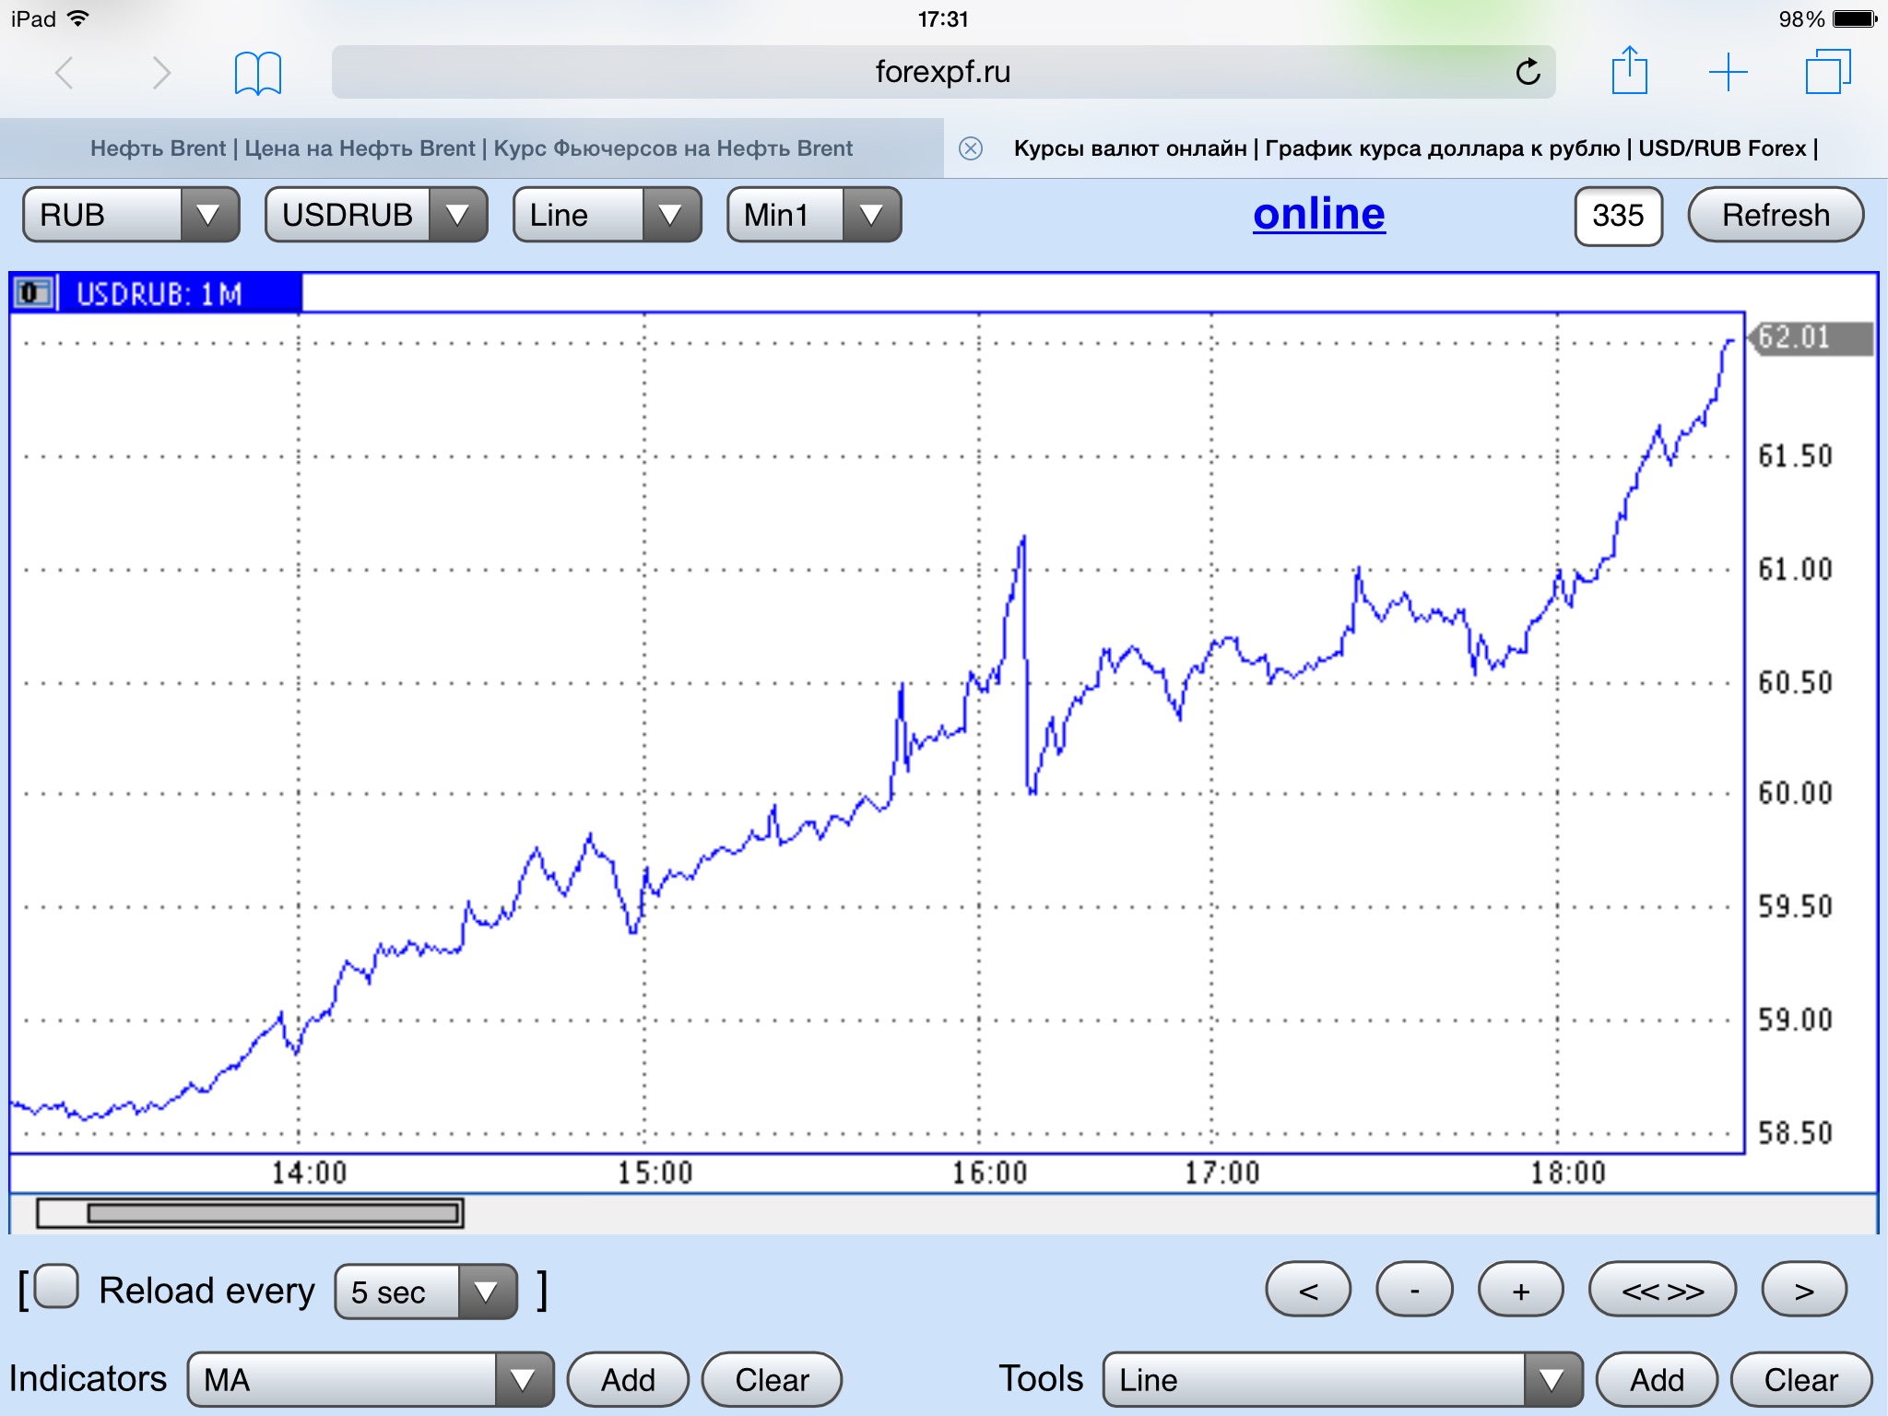Reload page with the refresh arrow
The width and height of the screenshot is (1888, 1416).
coord(1528,72)
